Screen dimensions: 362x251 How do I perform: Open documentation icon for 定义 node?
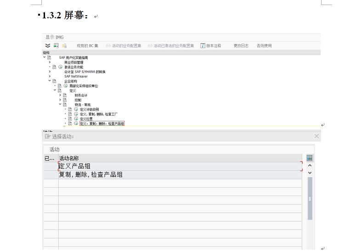pyautogui.click(x=60, y=91)
